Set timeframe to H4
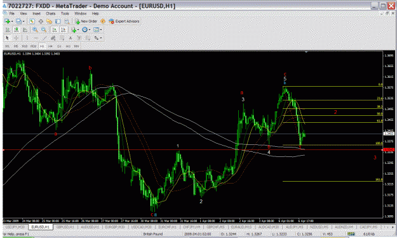This screenshot has width=397, height=238. click(50, 46)
